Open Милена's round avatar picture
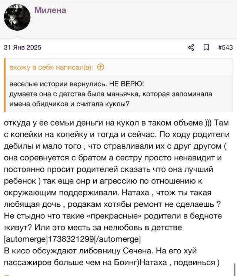This screenshot has height=276, width=237. [17, 17]
